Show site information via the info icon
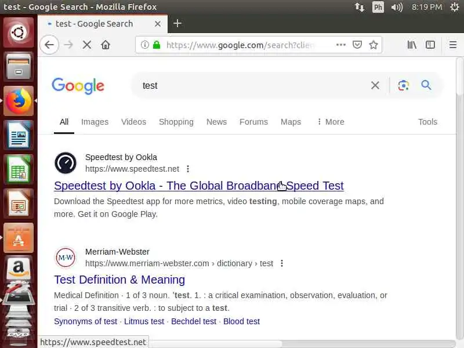The height and width of the screenshot is (348, 464). (x=144, y=45)
